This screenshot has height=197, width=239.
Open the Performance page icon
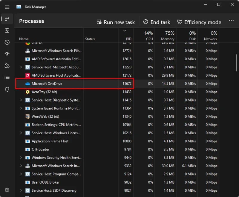pyautogui.click(x=7, y=30)
